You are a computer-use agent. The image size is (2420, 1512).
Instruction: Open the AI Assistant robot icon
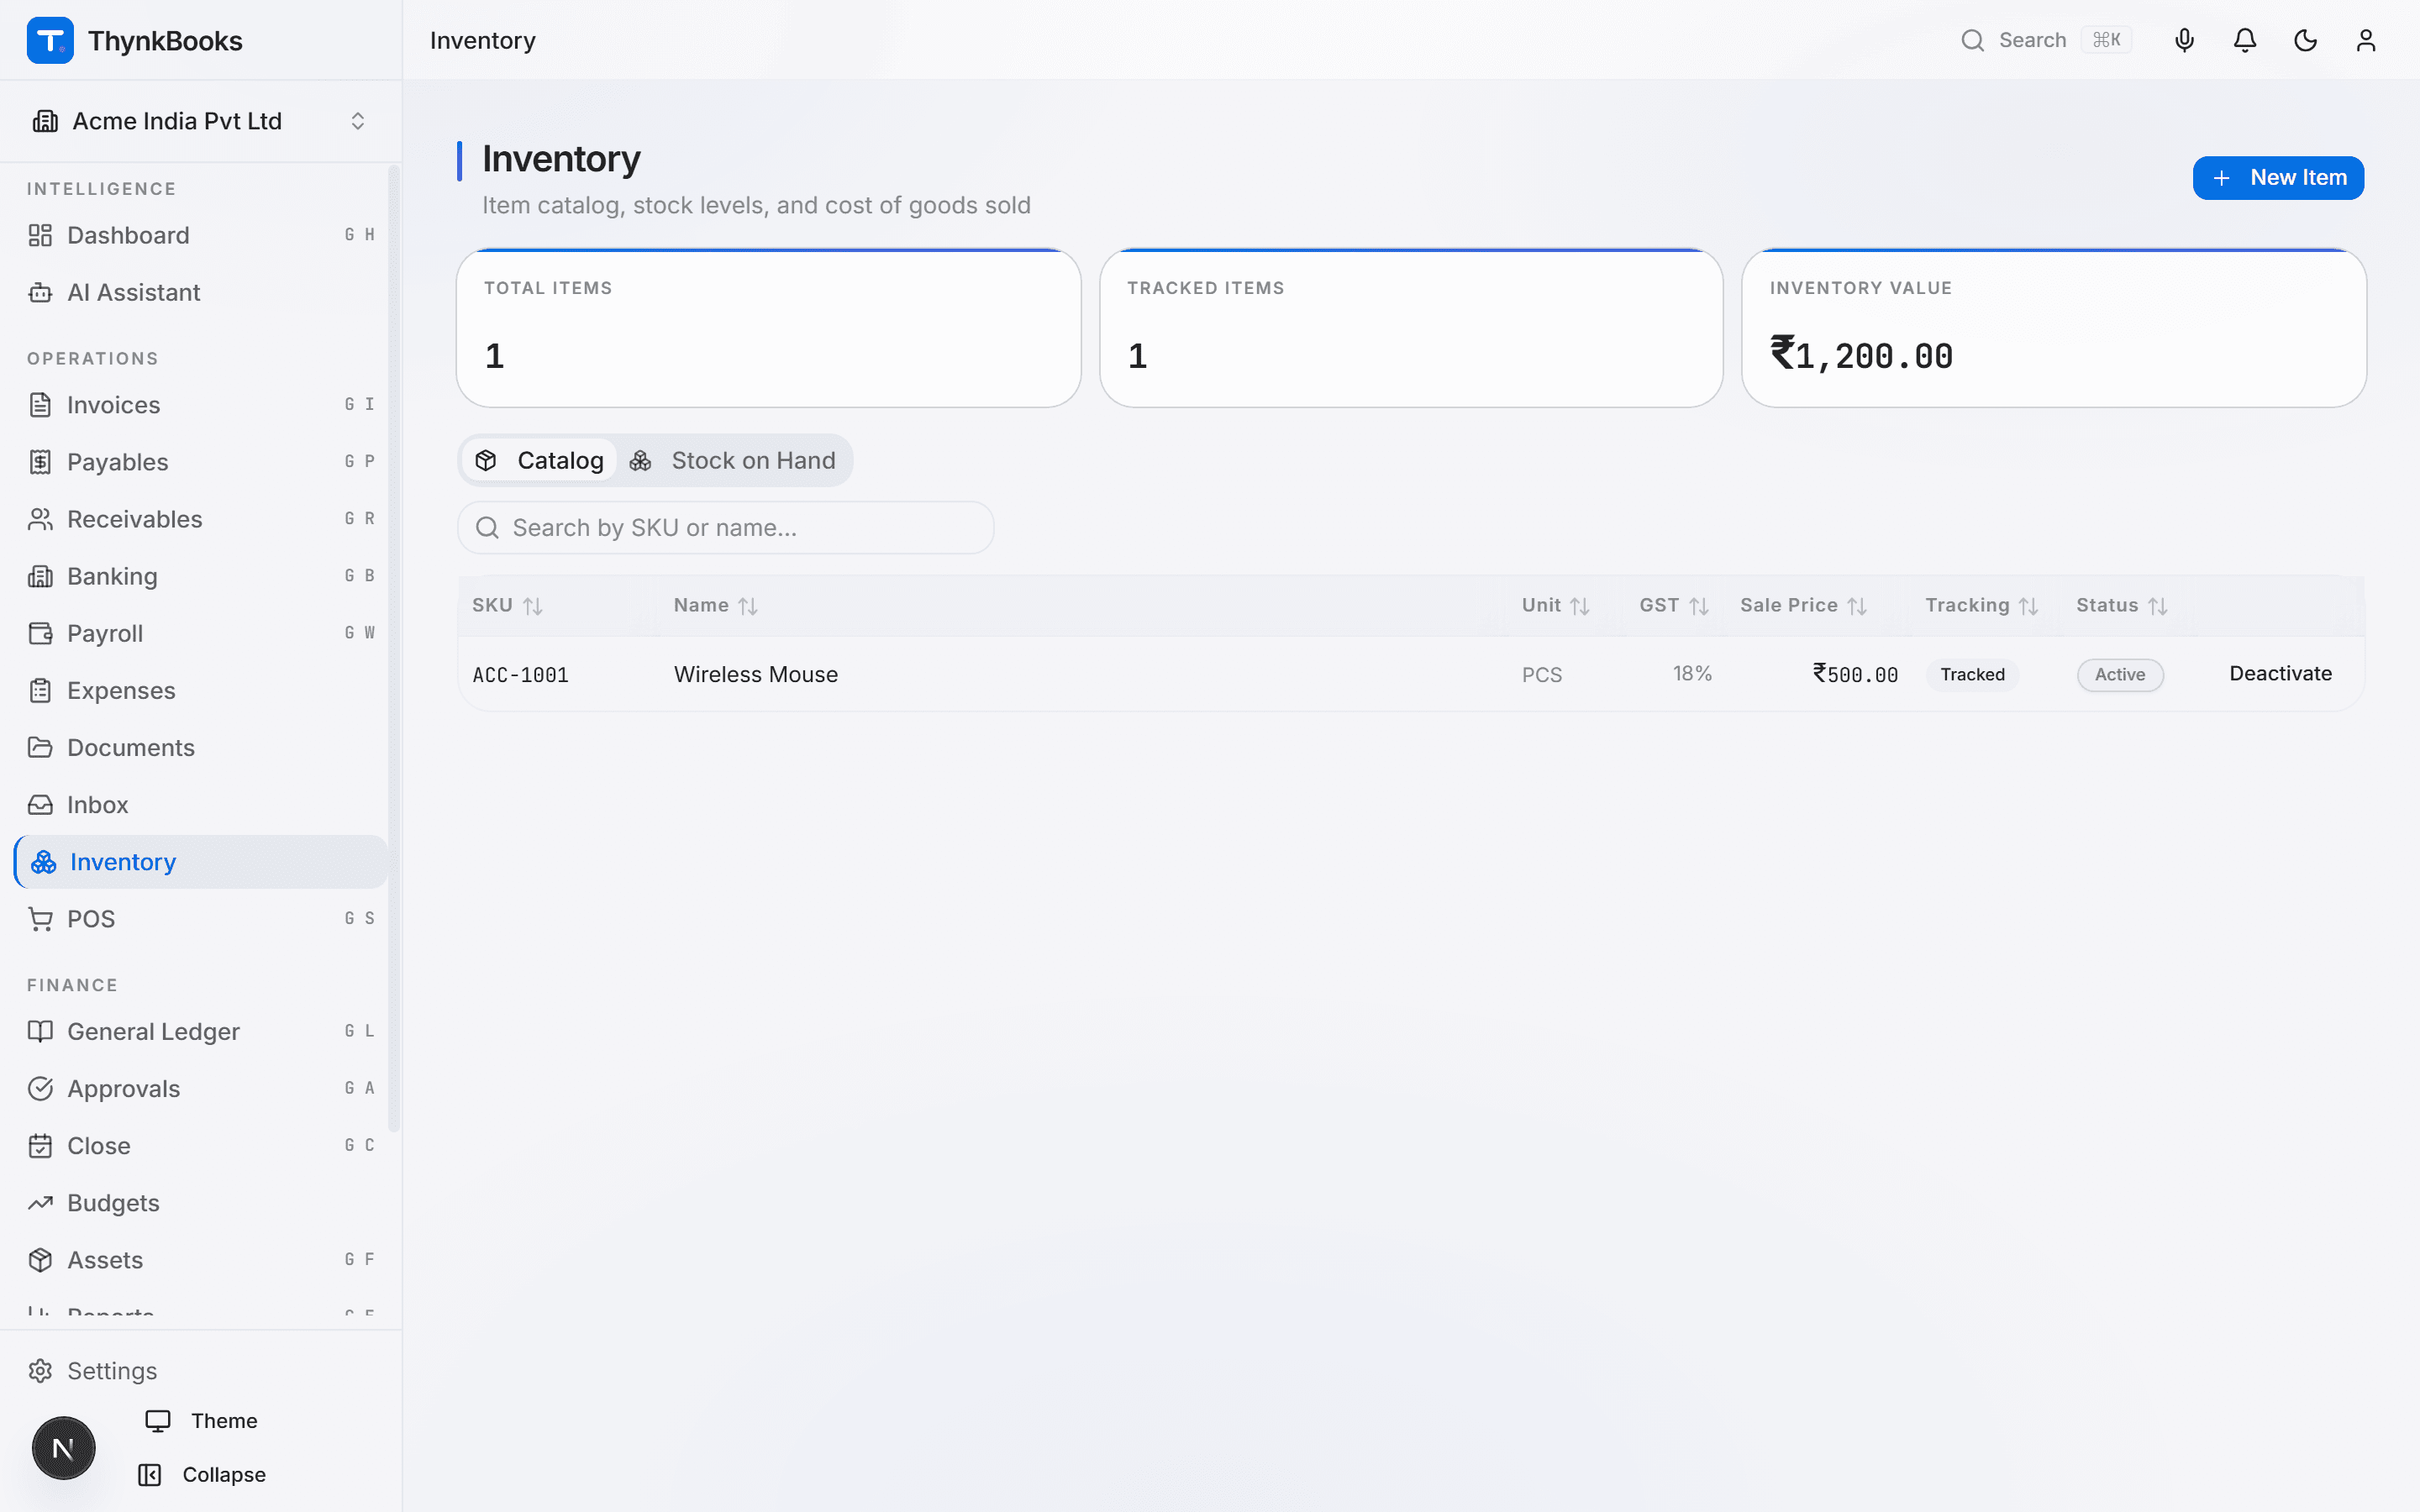point(40,292)
